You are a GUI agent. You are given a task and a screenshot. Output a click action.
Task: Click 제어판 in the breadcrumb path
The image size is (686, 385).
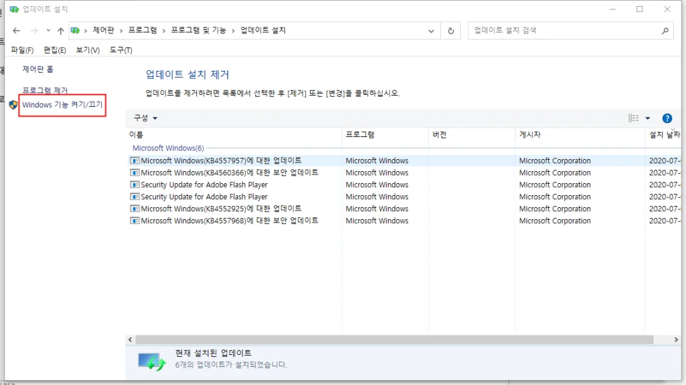(103, 30)
